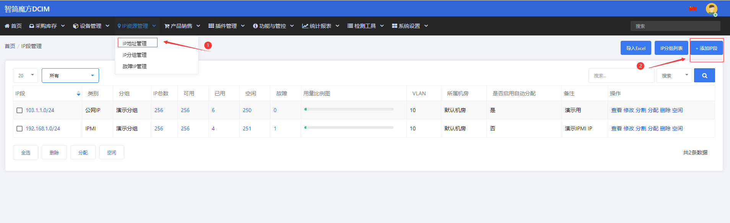Click 查看 in the 103.1.1.0/24 row
Screen dimensions: 730x223
pyautogui.click(x=616, y=110)
